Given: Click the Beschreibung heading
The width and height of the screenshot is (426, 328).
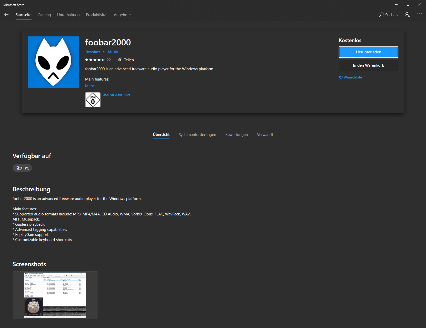Looking at the screenshot, I should point(32,189).
